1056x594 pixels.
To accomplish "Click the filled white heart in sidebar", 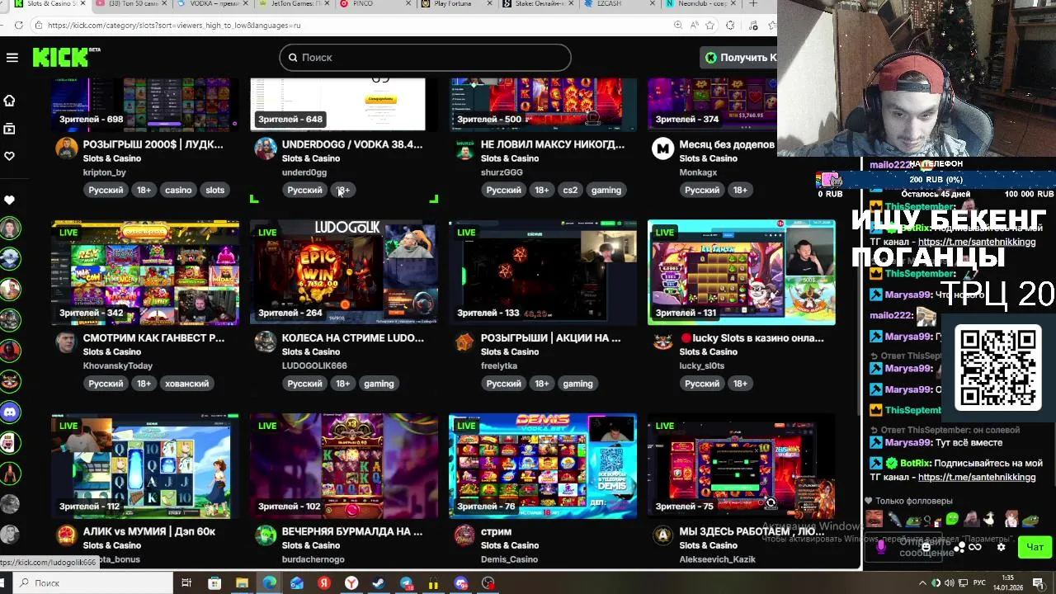I will pos(10,200).
